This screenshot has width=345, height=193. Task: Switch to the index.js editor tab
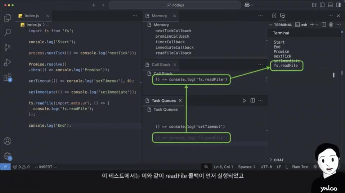click(32, 16)
